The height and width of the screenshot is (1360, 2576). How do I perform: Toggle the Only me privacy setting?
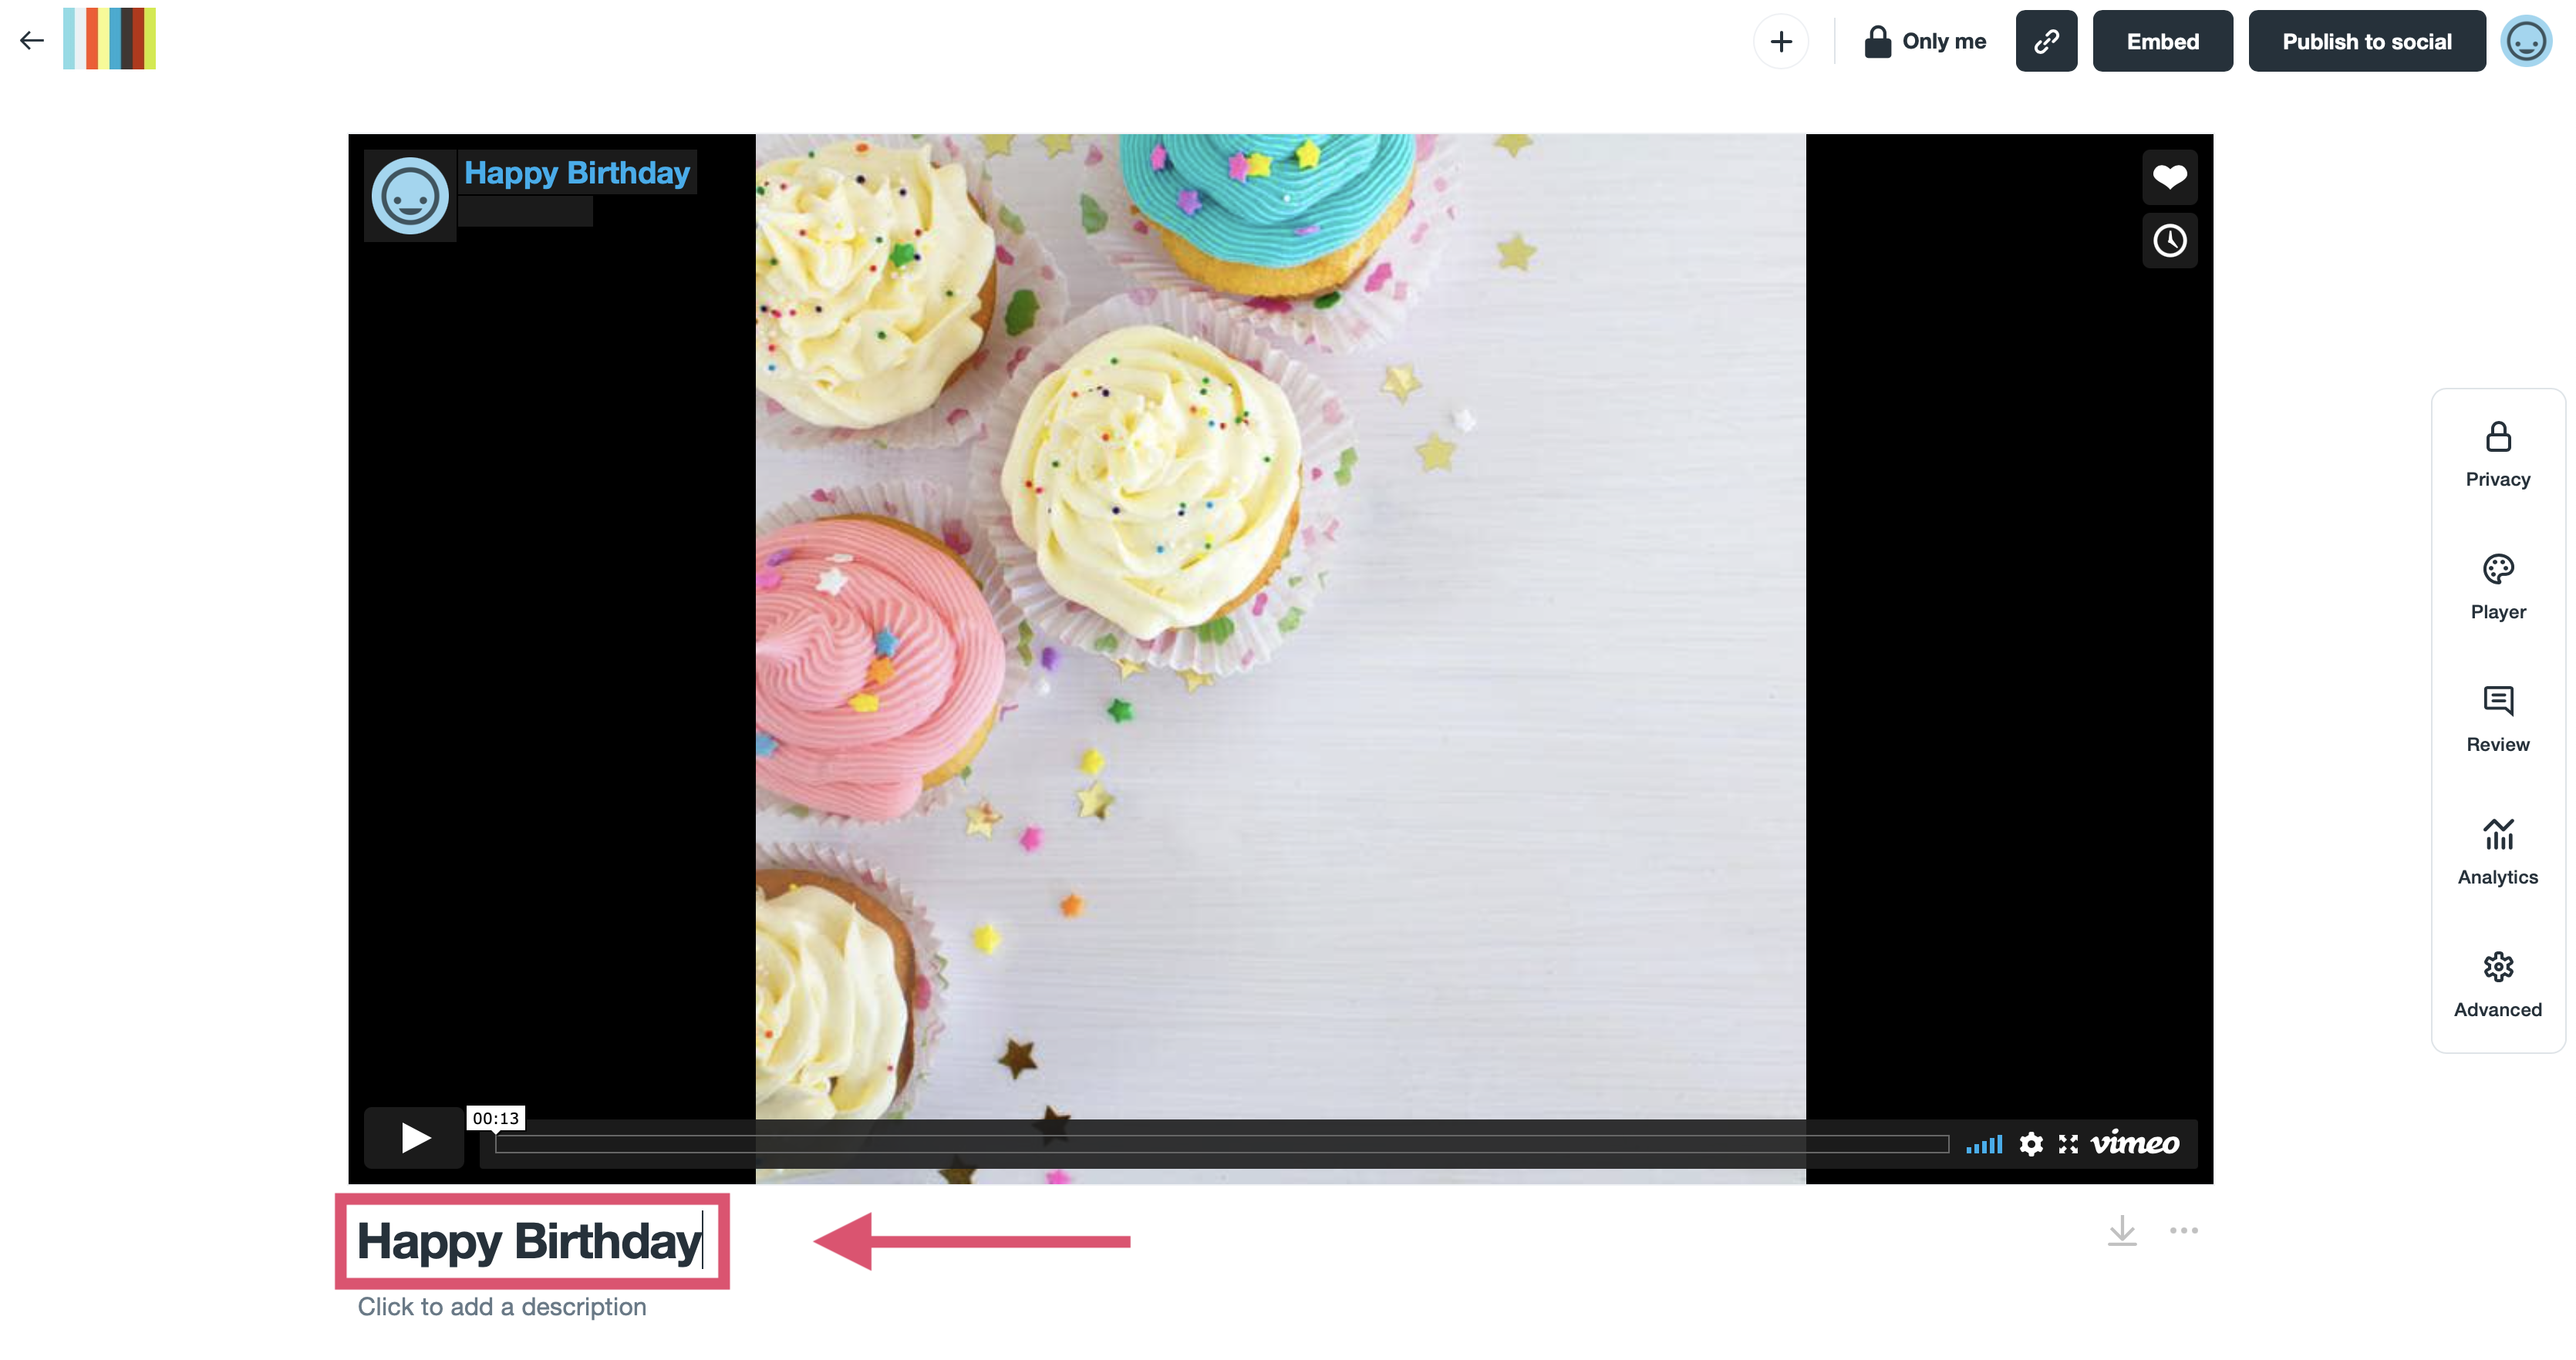(x=1924, y=39)
